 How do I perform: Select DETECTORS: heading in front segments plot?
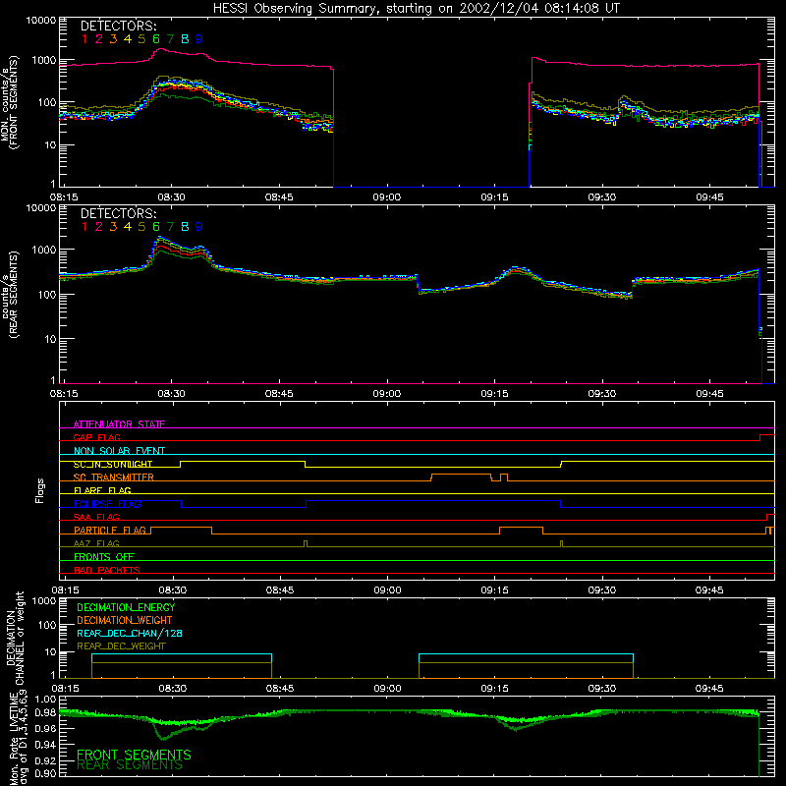click(118, 26)
